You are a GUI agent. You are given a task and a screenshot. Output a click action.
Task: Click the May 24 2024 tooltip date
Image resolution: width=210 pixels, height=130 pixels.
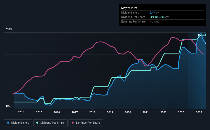coord(129,8)
